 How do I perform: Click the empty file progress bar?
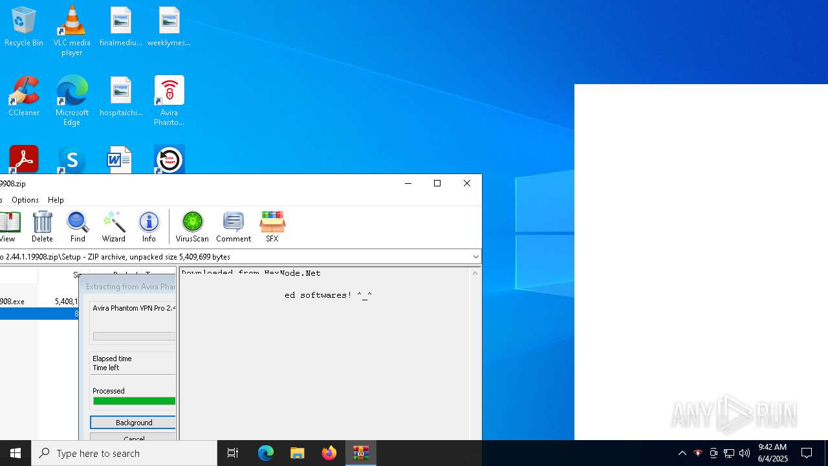134,337
